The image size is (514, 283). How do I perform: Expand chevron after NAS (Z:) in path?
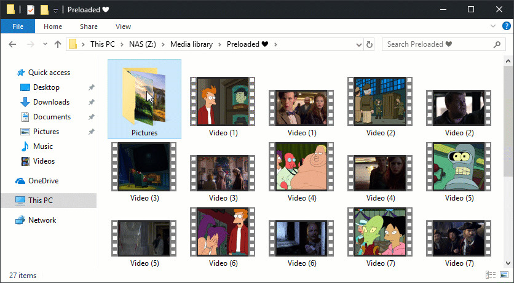(x=164, y=44)
